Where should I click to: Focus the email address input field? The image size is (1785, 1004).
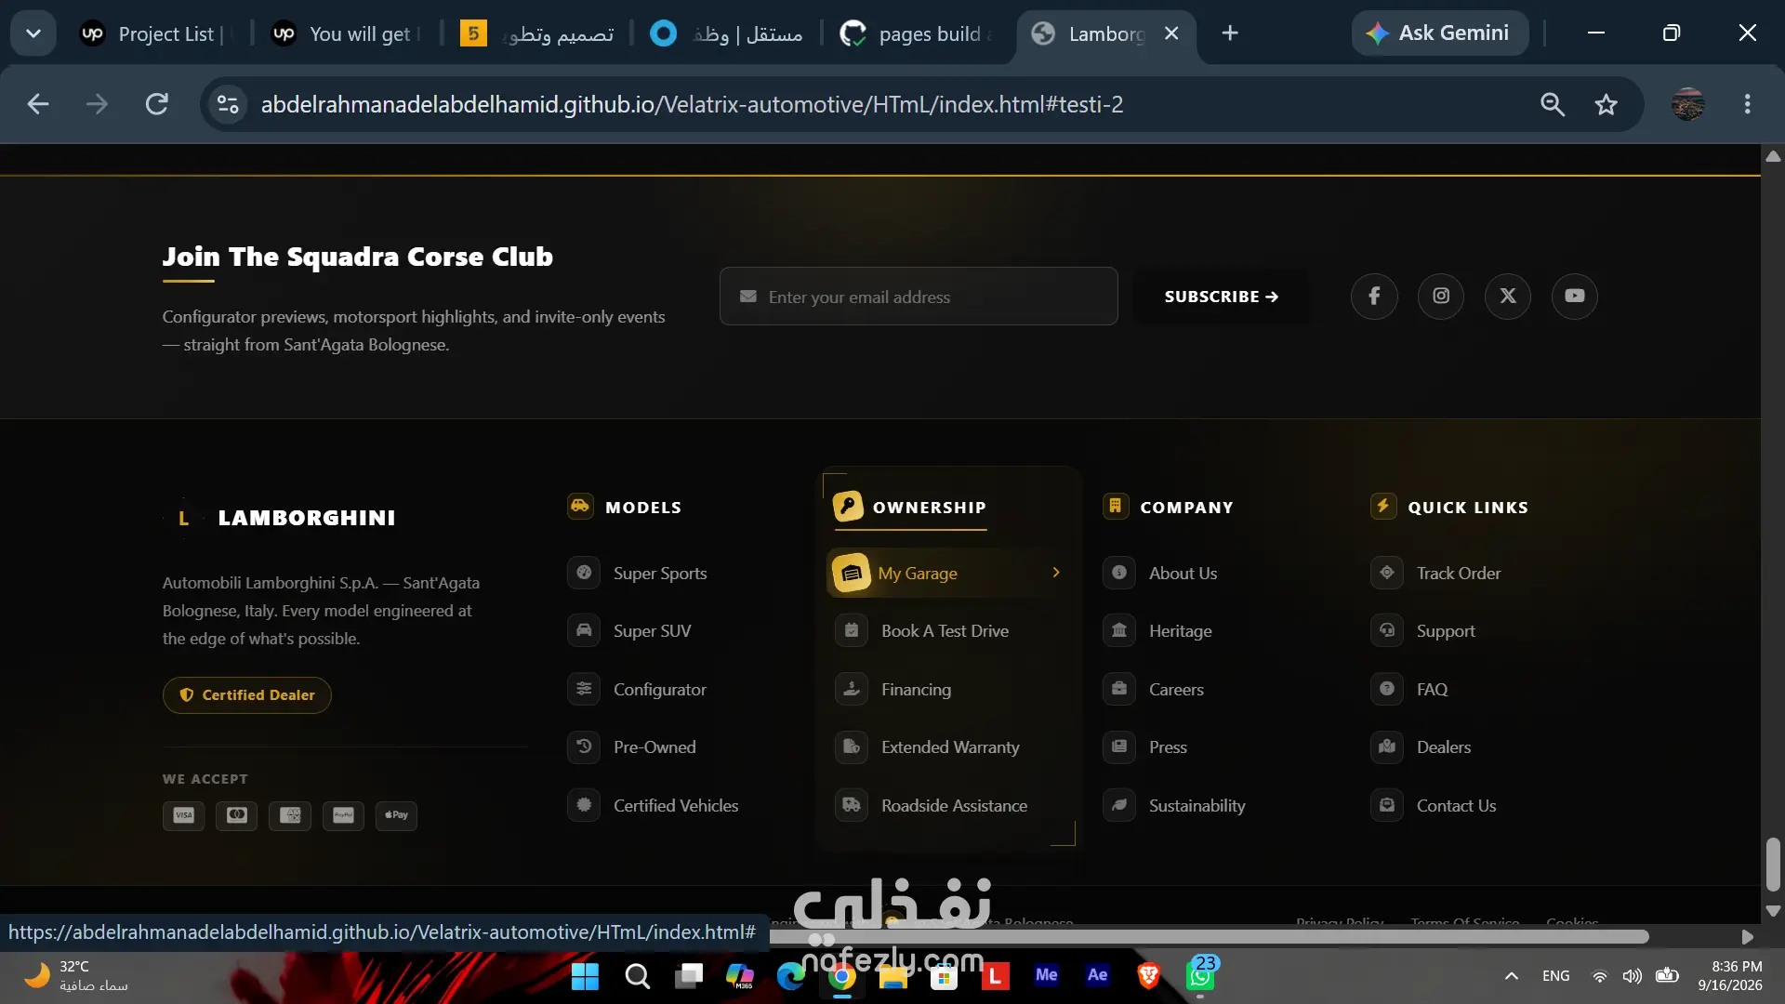coord(919,297)
